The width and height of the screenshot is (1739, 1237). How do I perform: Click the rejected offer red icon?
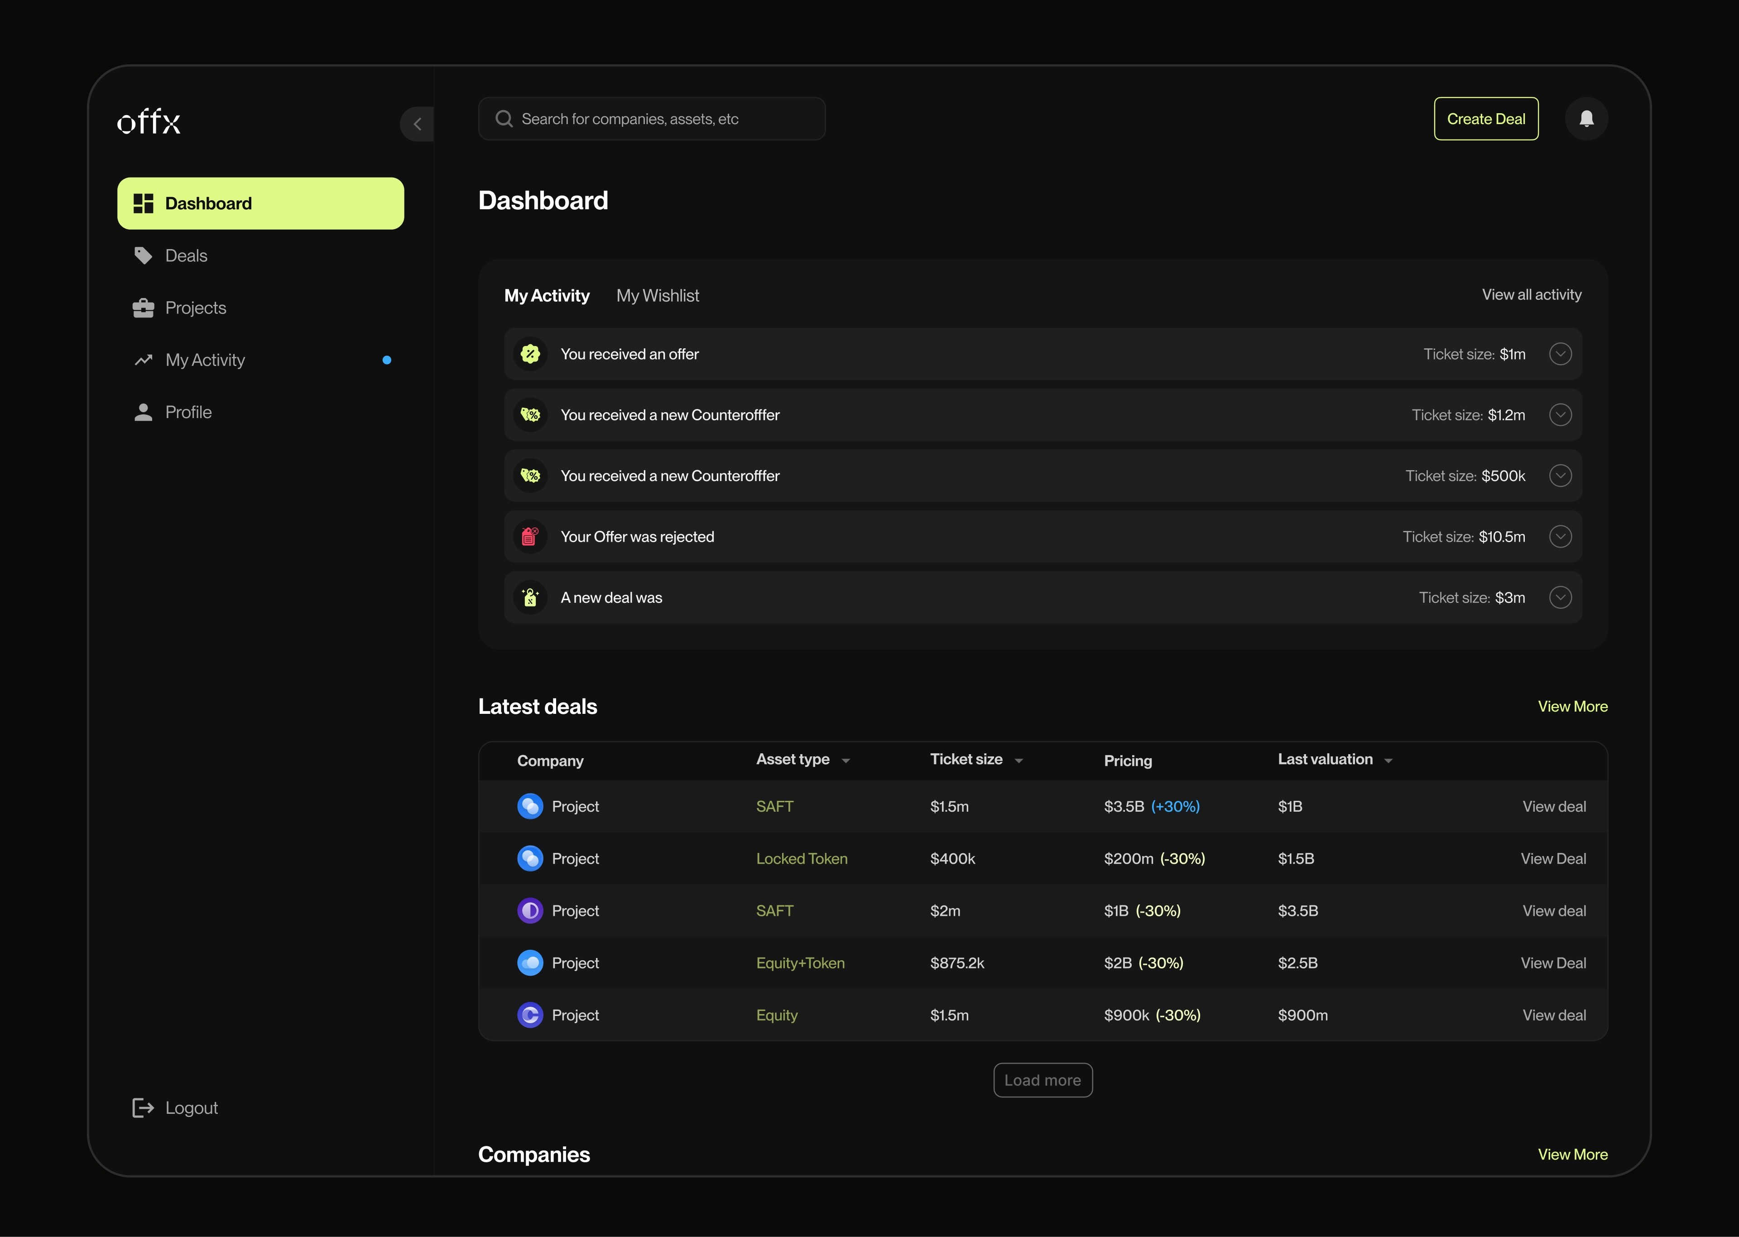(x=530, y=537)
